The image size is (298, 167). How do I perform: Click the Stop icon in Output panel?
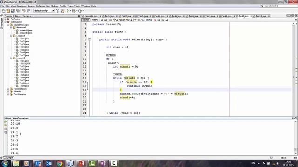coord(6,128)
